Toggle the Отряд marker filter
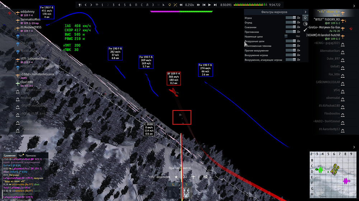 pyautogui.click(x=291, y=23)
